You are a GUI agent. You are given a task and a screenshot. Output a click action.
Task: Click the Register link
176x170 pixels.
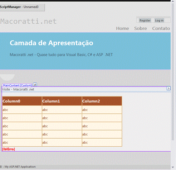point(145,21)
